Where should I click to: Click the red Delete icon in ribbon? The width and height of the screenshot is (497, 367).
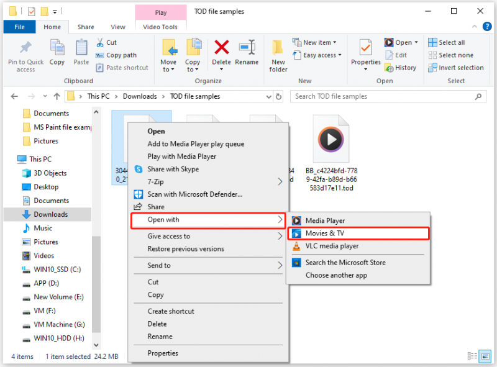[x=221, y=48]
